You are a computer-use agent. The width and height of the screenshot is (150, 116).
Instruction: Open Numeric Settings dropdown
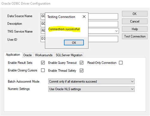pos(91,89)
